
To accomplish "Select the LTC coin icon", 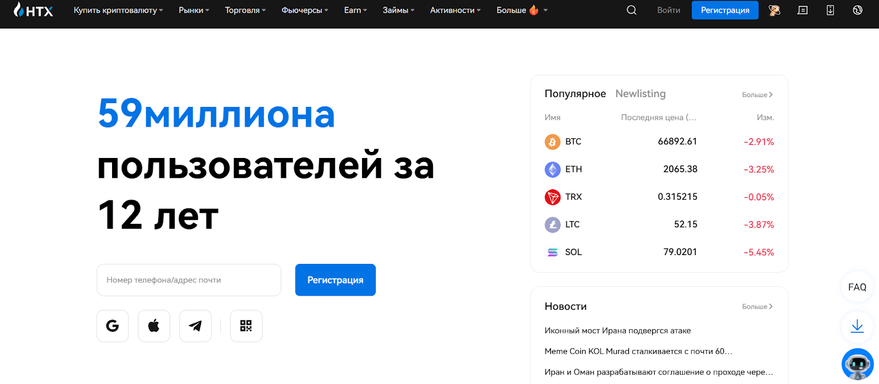I will click(553, 224).
